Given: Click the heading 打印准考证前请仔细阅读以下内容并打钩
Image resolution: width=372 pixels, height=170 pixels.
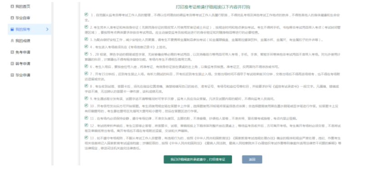Looking at the screenshot, I should coord(213,7).
